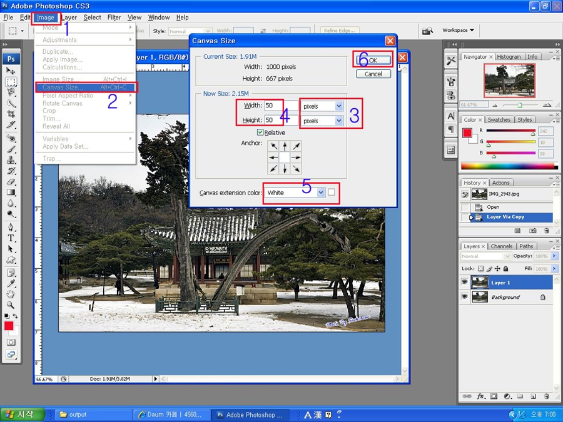
Task: Select the Zoom tool
Action: point(11,305)
